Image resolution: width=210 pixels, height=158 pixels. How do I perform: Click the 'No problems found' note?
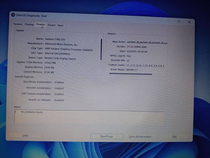32,112
